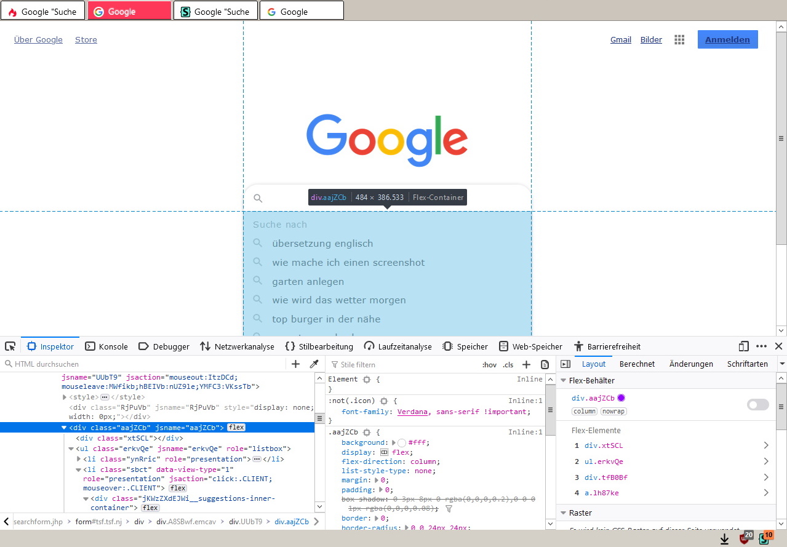
Task: Toggle flex badge on li.sbct node
Action: 178,488
